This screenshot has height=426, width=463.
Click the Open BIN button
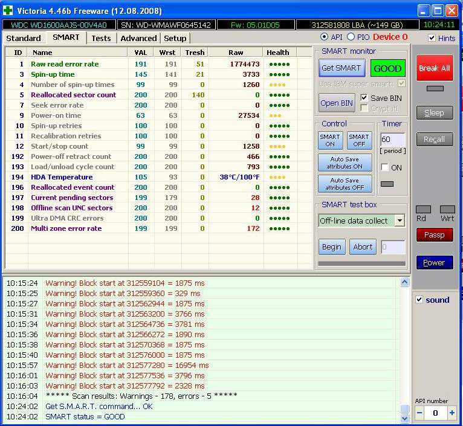pyautogui.click(x=337, y=103)
